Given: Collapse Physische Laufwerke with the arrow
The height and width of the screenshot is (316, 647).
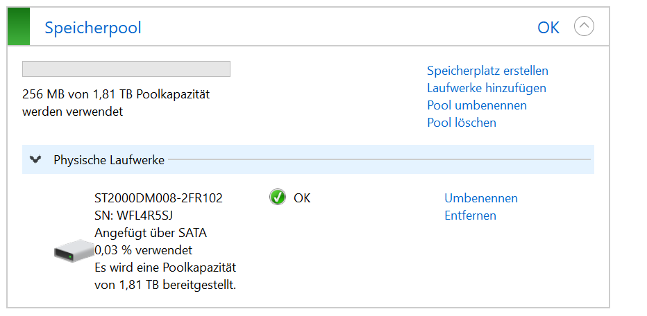Looking at the screenshot, I should tap(35, 160).
